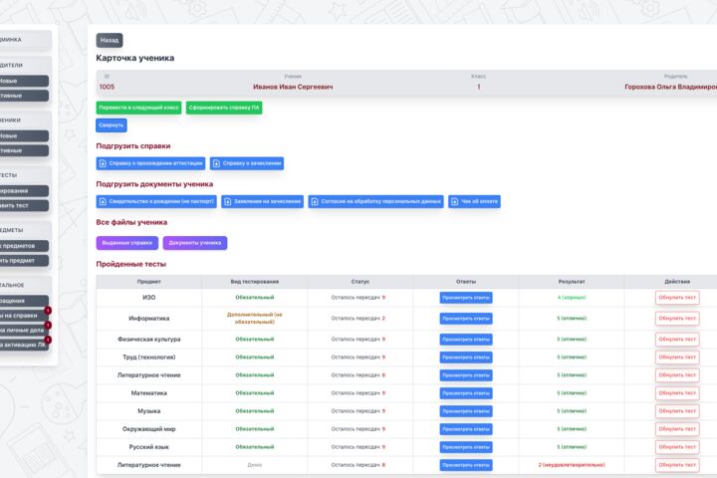
Task: Click the Предмет column header
Action: pyautogui.click(x=149, y=282)
